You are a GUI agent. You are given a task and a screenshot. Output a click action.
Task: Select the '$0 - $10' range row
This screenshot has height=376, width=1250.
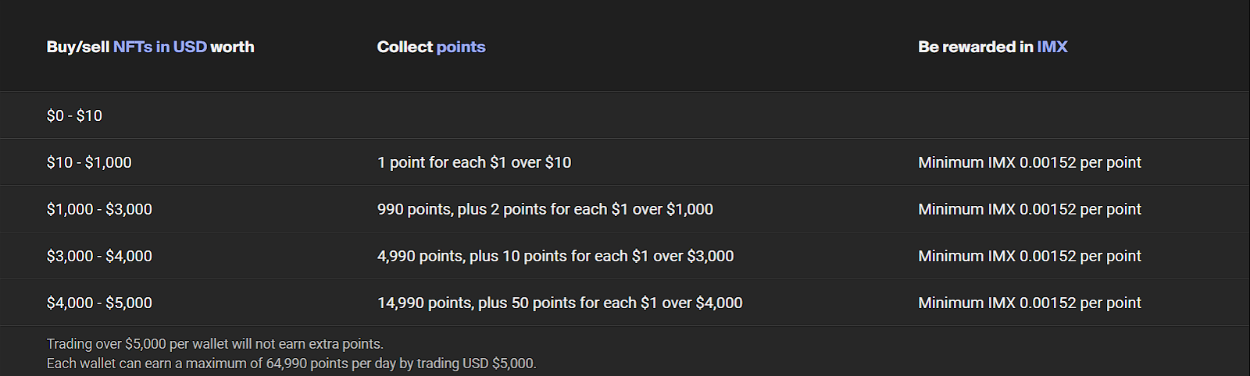coord(74,115)
